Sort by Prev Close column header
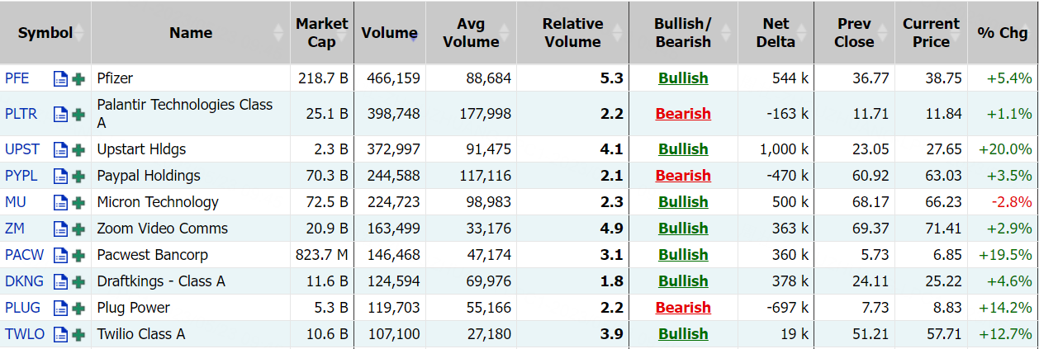The image size is (1039, 349). [854, 33]
